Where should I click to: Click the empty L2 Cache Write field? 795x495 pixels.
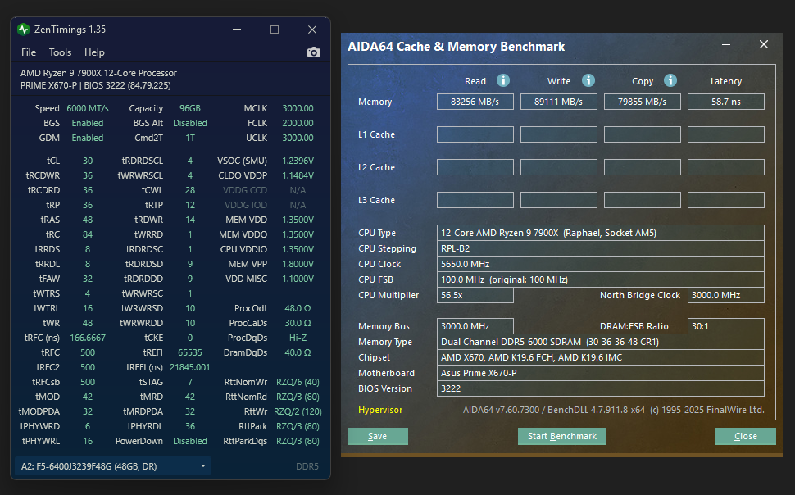[559, 167]
